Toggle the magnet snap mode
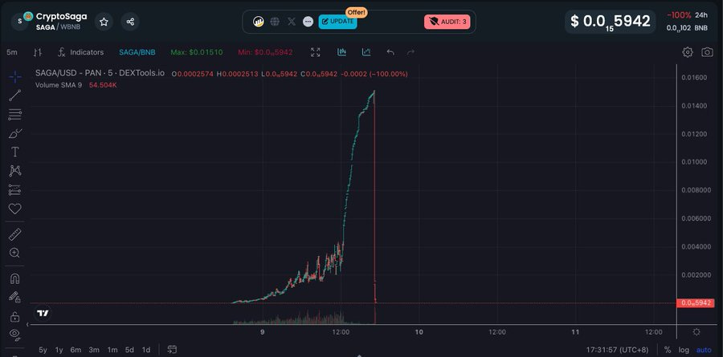This screenshot has height=357, width=723. coord(14,278)
